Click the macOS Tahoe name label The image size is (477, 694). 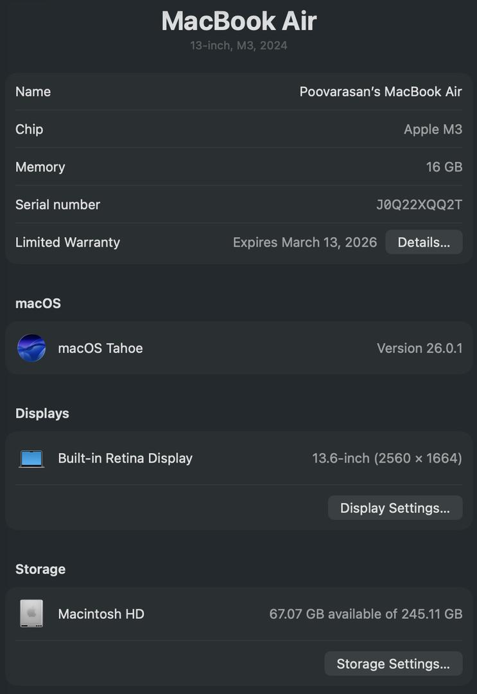[100, 348]
